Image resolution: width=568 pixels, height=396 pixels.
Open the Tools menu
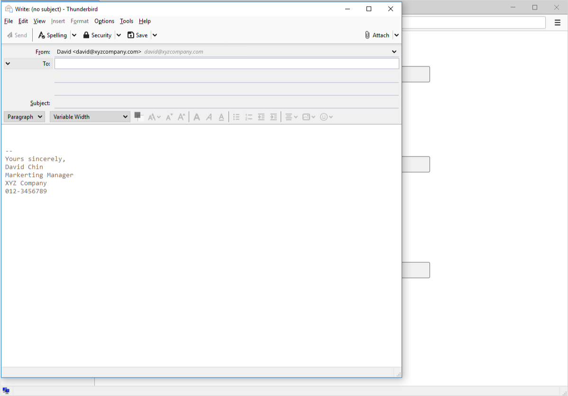point(127,21)
